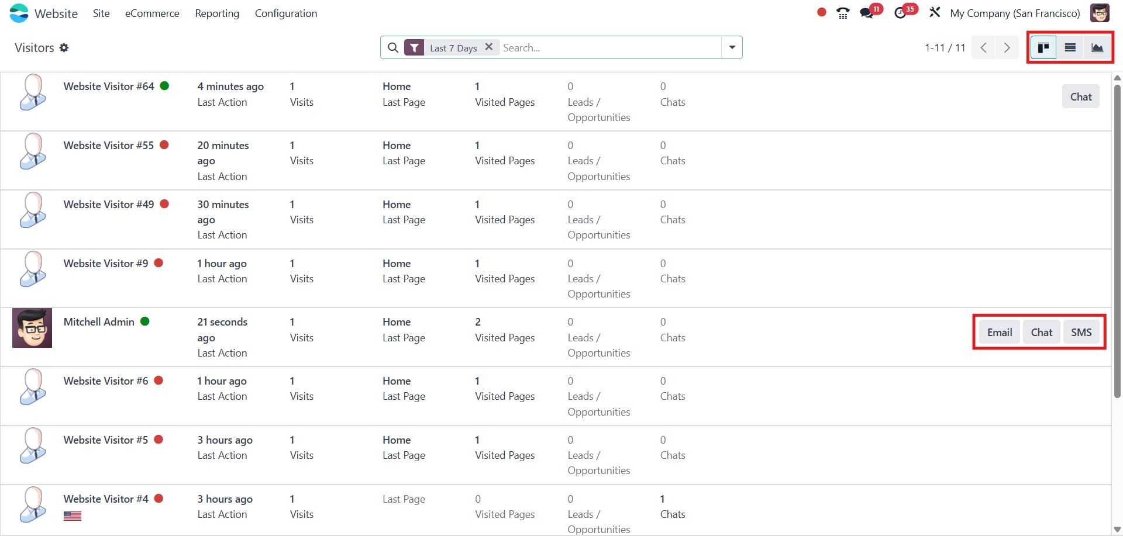Remove the Last 7 Days filter
This screenshot has width=1123, height=536.
click(489, 47)
